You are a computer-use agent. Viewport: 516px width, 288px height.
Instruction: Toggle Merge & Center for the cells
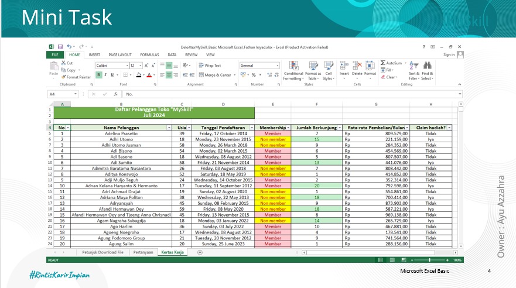[x=215, y=75]
